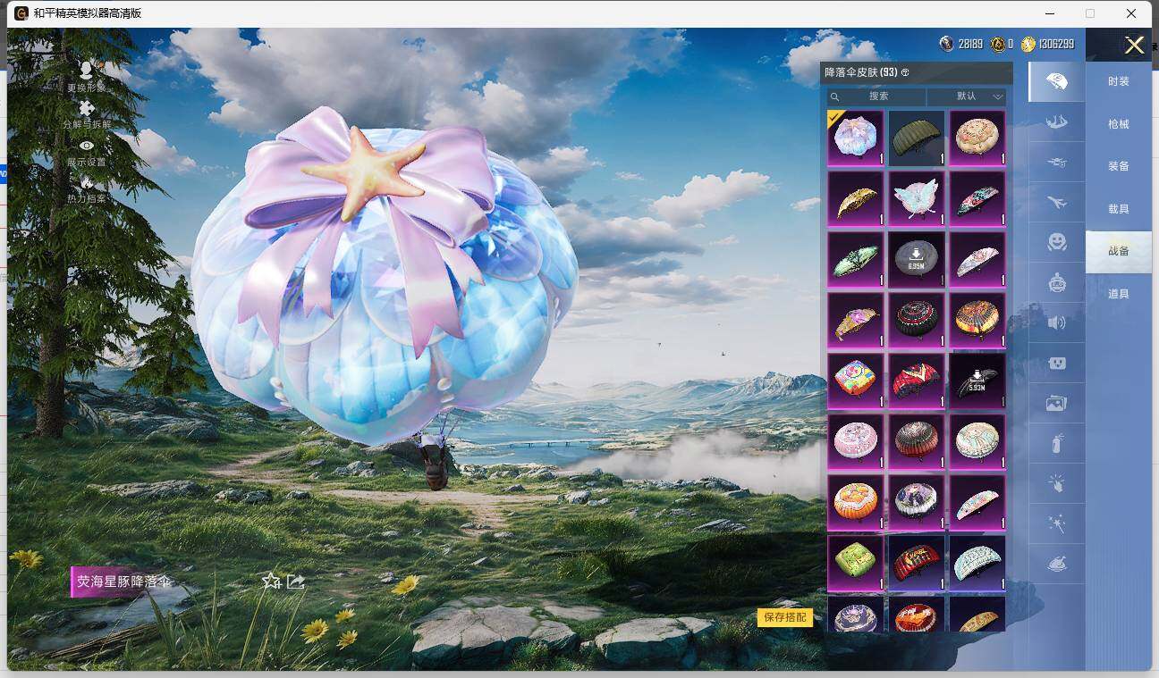Screen dimensions: 1159x678
Task: Switch to the 战备 tab
Action: click(1118, 251)
